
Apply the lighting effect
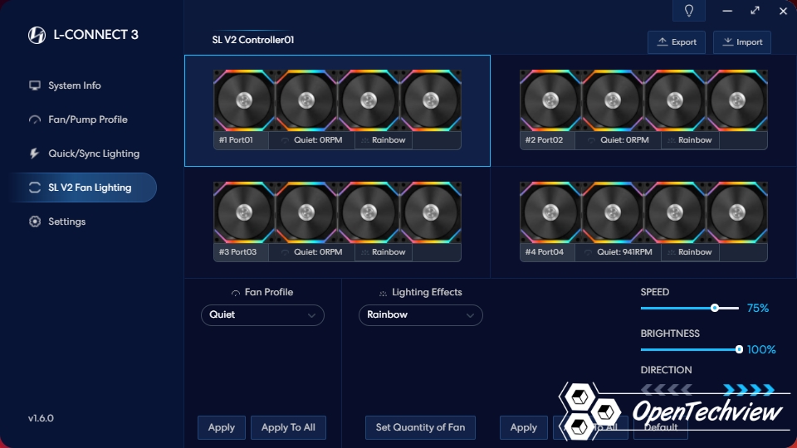click(x=524, y=428)
